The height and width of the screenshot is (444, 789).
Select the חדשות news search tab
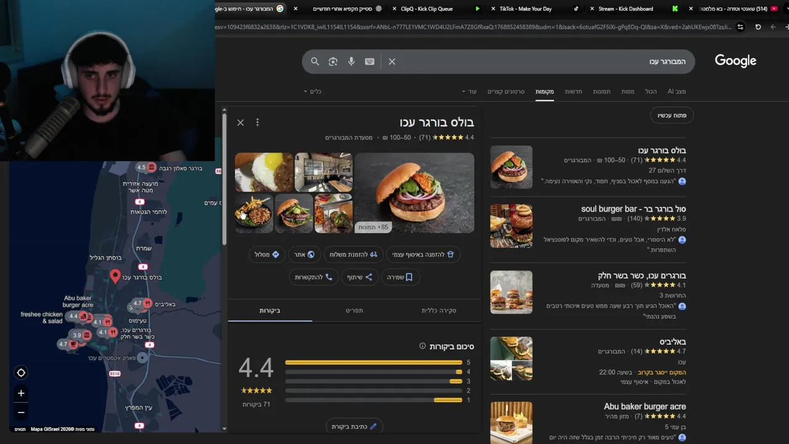click(573, 91)
